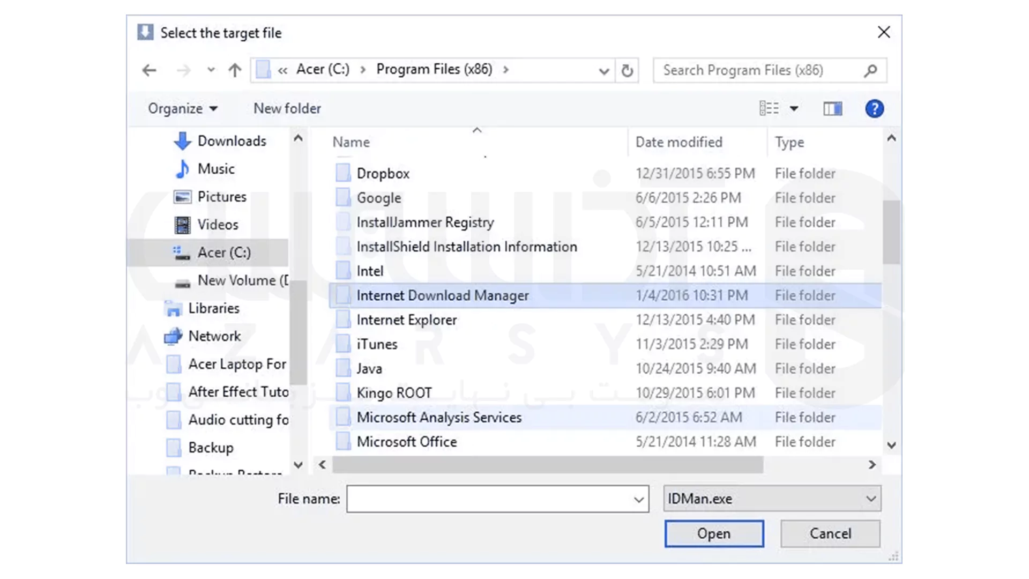Select the InstallJammer Registry folder
Viewport: 1029px width, 579px height.
point(605,222)
